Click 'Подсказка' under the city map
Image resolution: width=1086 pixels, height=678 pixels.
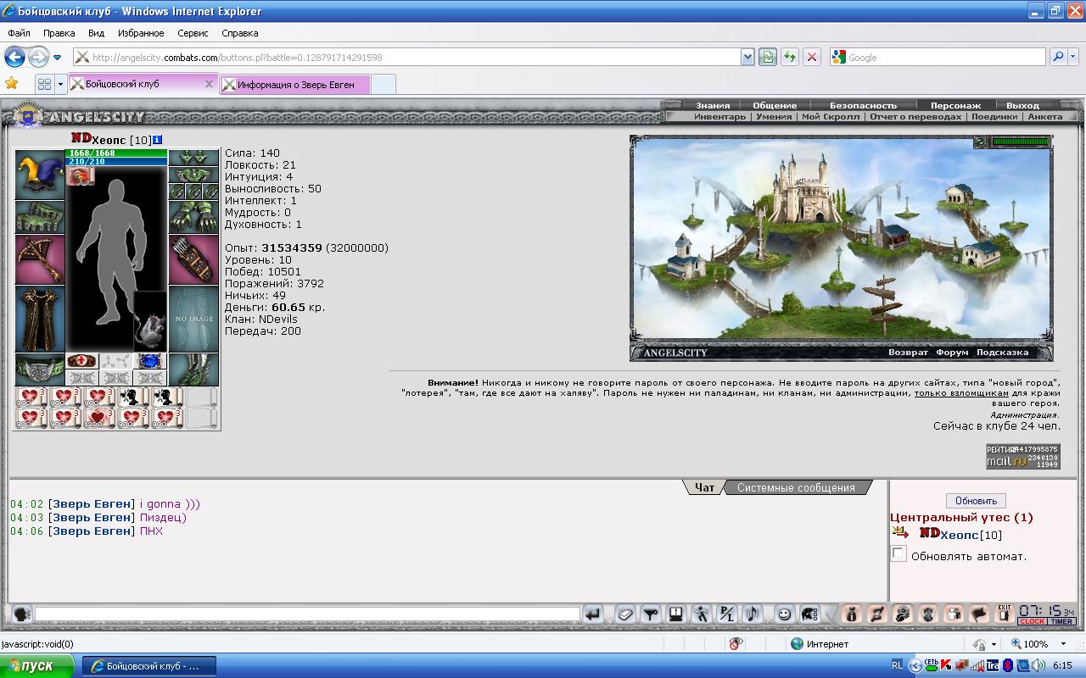tap(1002, 353)
